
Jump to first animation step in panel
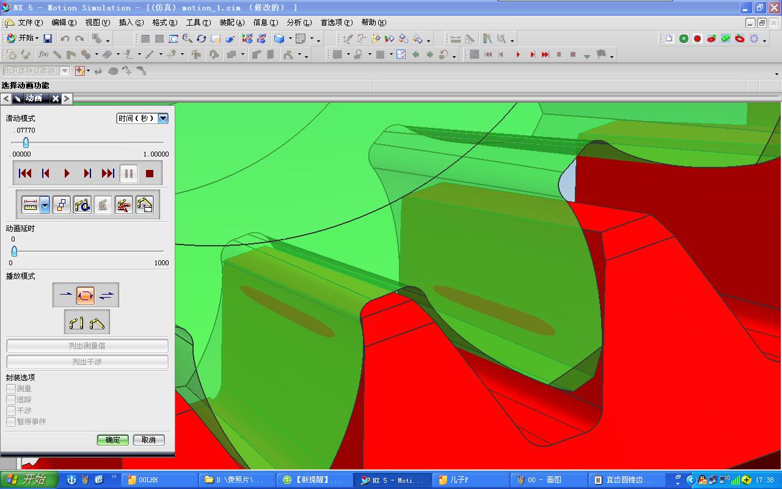25,174
